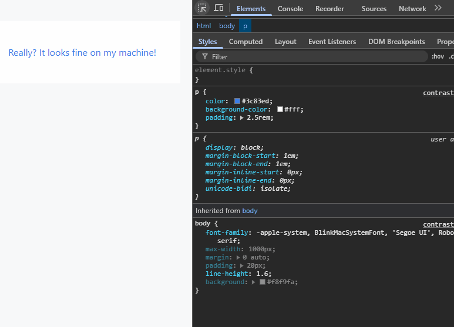The height and width of the screenshot is (327, 454).
Task: Open the contrast source link for body rule
Action: [438, 224]
